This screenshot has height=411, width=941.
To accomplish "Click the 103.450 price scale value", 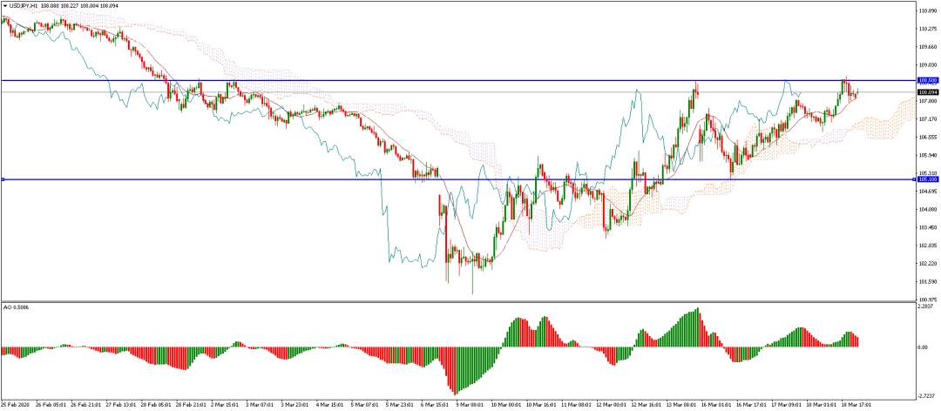I will click(x=927, y=227).
